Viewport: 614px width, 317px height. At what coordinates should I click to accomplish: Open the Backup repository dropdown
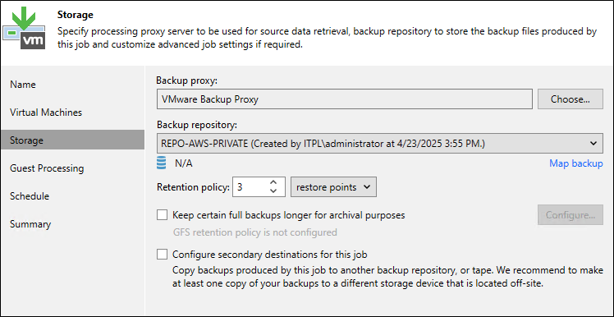pos(379,144)
